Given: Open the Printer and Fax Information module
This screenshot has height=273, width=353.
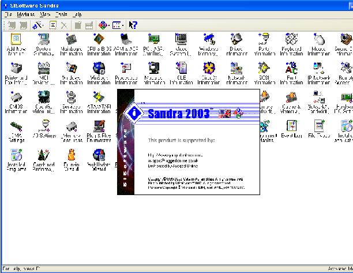Looking at the screenshot, I should (x=16, y=73).
